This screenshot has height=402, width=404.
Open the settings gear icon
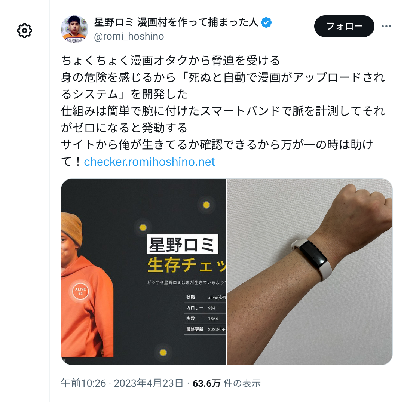pyautogui.click(x=24, y=31)
